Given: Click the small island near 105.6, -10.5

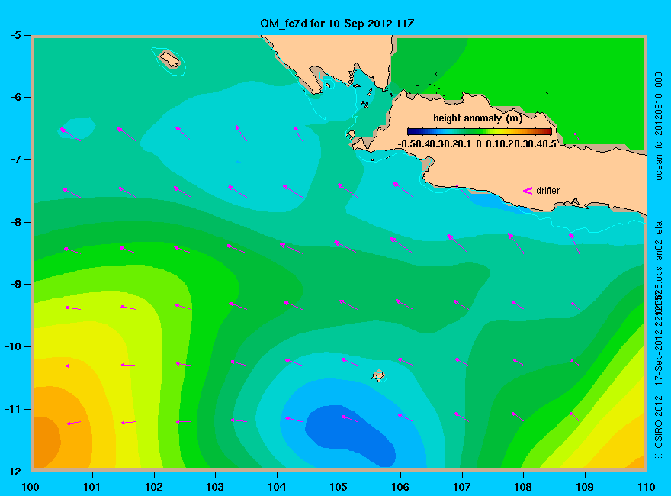Looking at the screenshot, I should [379, 375].
